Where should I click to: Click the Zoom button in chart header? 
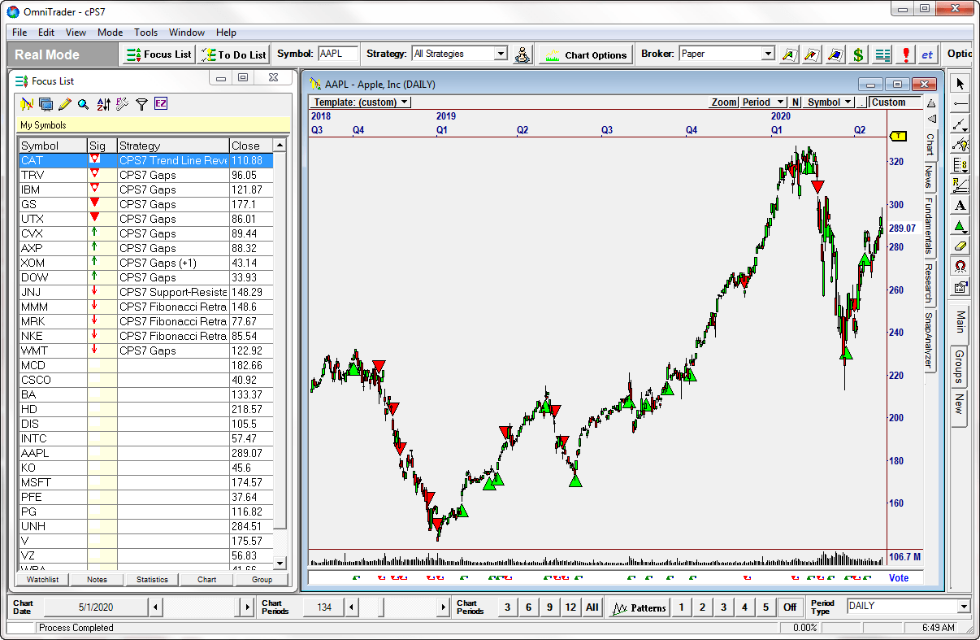(724, 102)
